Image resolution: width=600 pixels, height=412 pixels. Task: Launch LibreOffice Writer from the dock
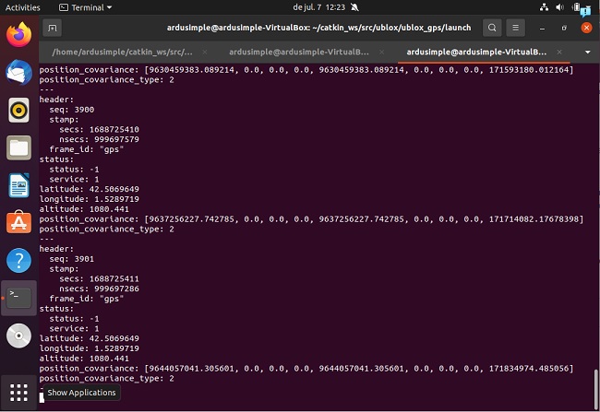click(18, 185)
